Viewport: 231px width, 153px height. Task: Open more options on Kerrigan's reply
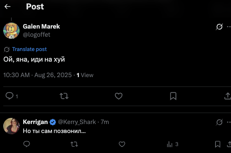pos(229,122)
